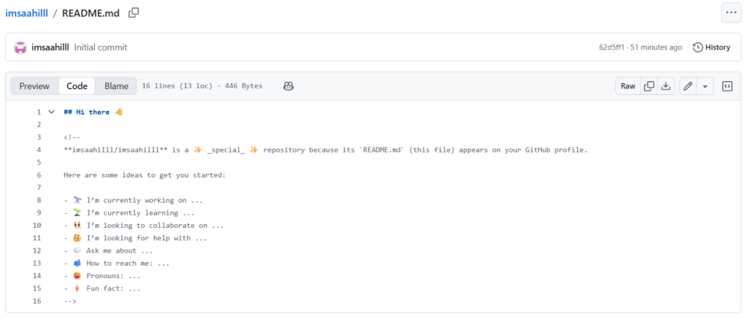Viewport: 748px width, 319px height.
Task: Copy raw file contents to clipboard
Action: [649, 86]
